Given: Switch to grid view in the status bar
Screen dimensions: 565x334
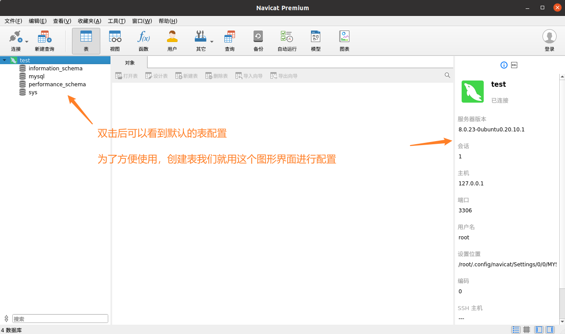Looking at the screenshot, I should (527, 330).
